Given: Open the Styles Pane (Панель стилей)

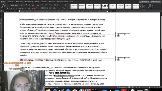Looking at the screenshot, I should 144,7.
